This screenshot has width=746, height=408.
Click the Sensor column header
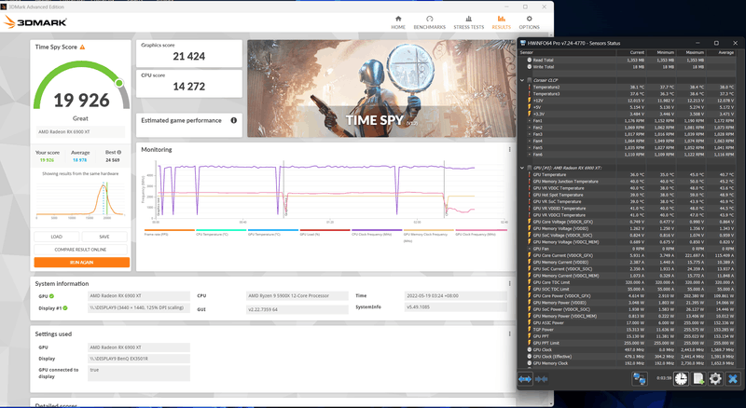pyautogui.click(x=568, y=52)
